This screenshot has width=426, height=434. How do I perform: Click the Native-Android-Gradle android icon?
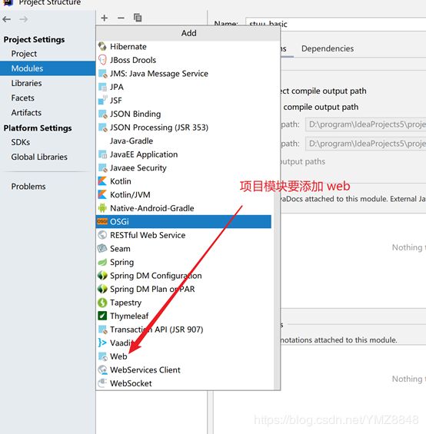[102, 208]
